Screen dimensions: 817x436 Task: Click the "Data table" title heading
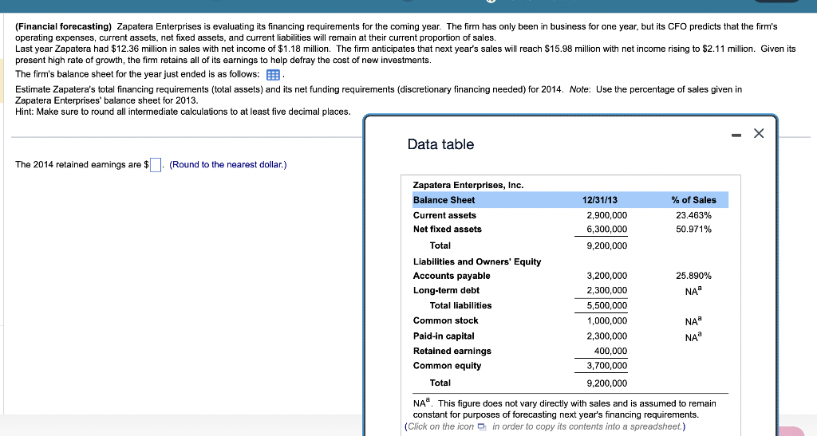[x=440, y=144]
